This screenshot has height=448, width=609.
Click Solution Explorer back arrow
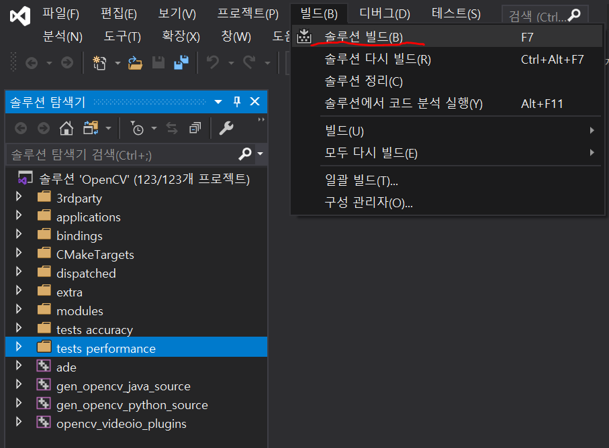tap(21, 128)
